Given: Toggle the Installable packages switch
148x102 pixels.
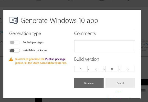Looking at the screenshot, I should tap(15, 50).
